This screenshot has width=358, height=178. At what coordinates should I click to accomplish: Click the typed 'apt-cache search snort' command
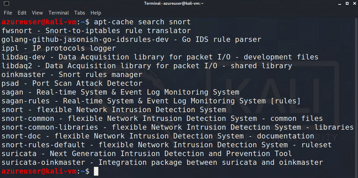(x=142, y=22)
